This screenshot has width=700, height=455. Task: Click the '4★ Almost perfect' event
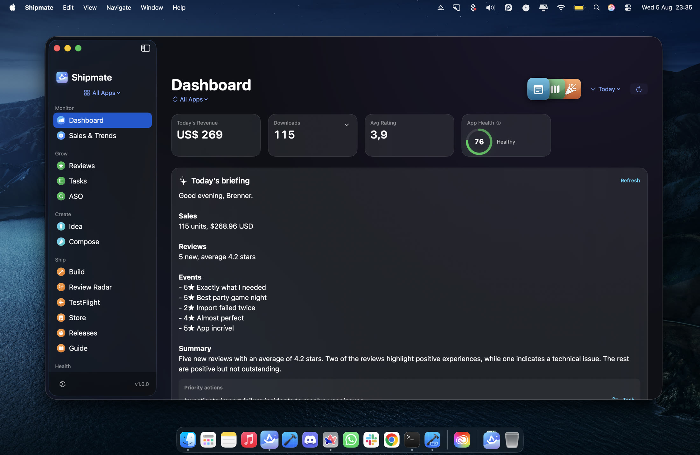pyautogui.click(x=211, y=318)
